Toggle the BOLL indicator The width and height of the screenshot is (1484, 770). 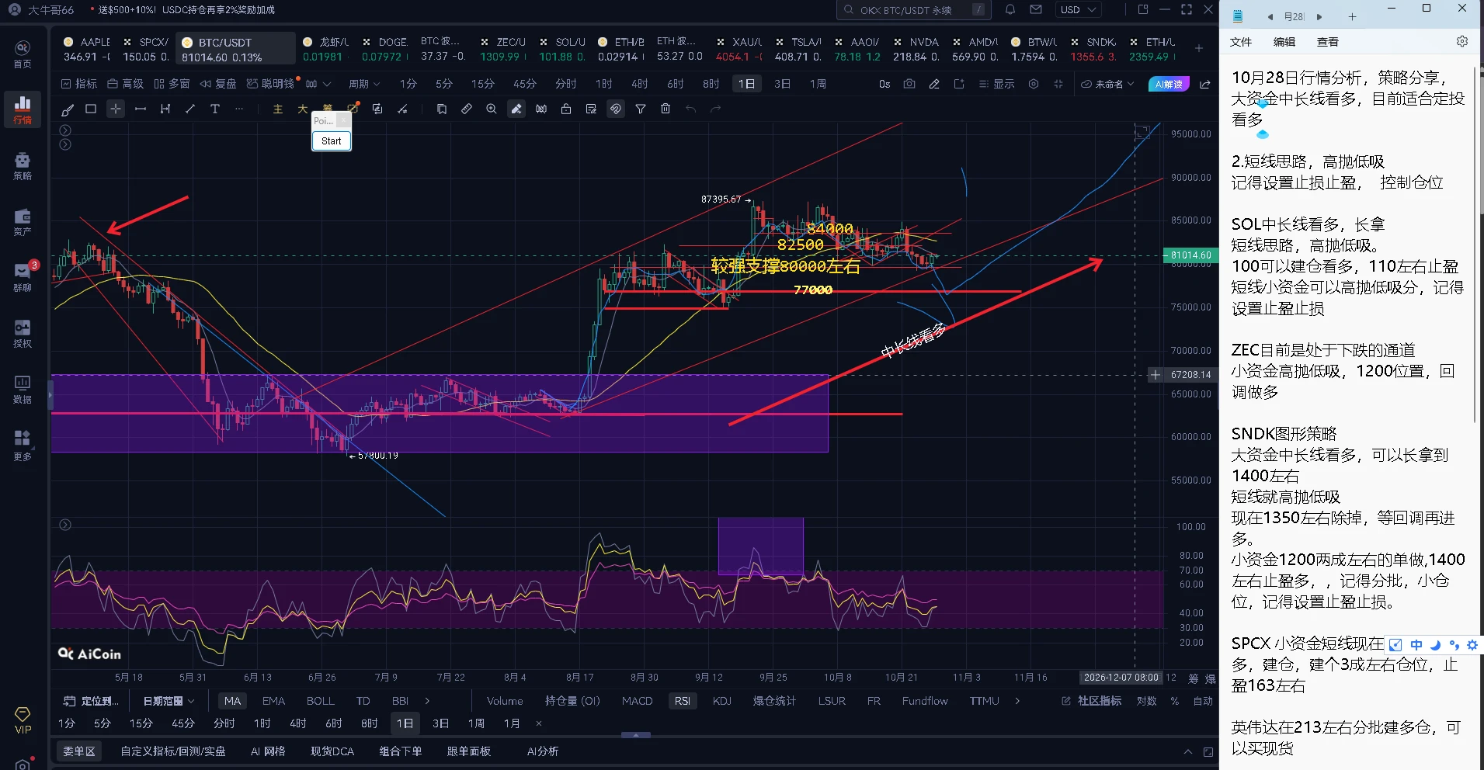pyautogui.click(x=320, y=701)
